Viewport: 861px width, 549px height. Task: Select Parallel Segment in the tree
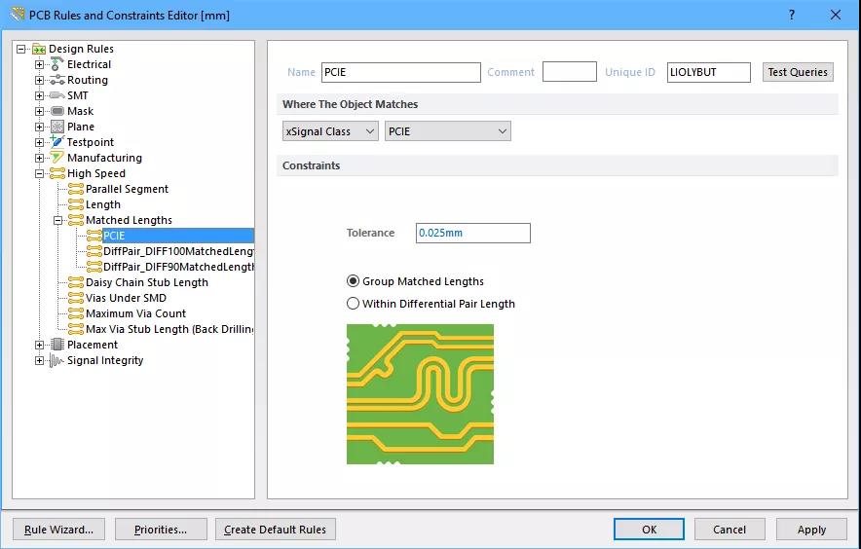pos(127,189)
